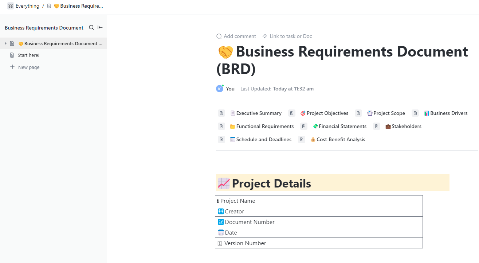
Task: Open the Business Drivers subpage
Action: [x=449, y=113]
